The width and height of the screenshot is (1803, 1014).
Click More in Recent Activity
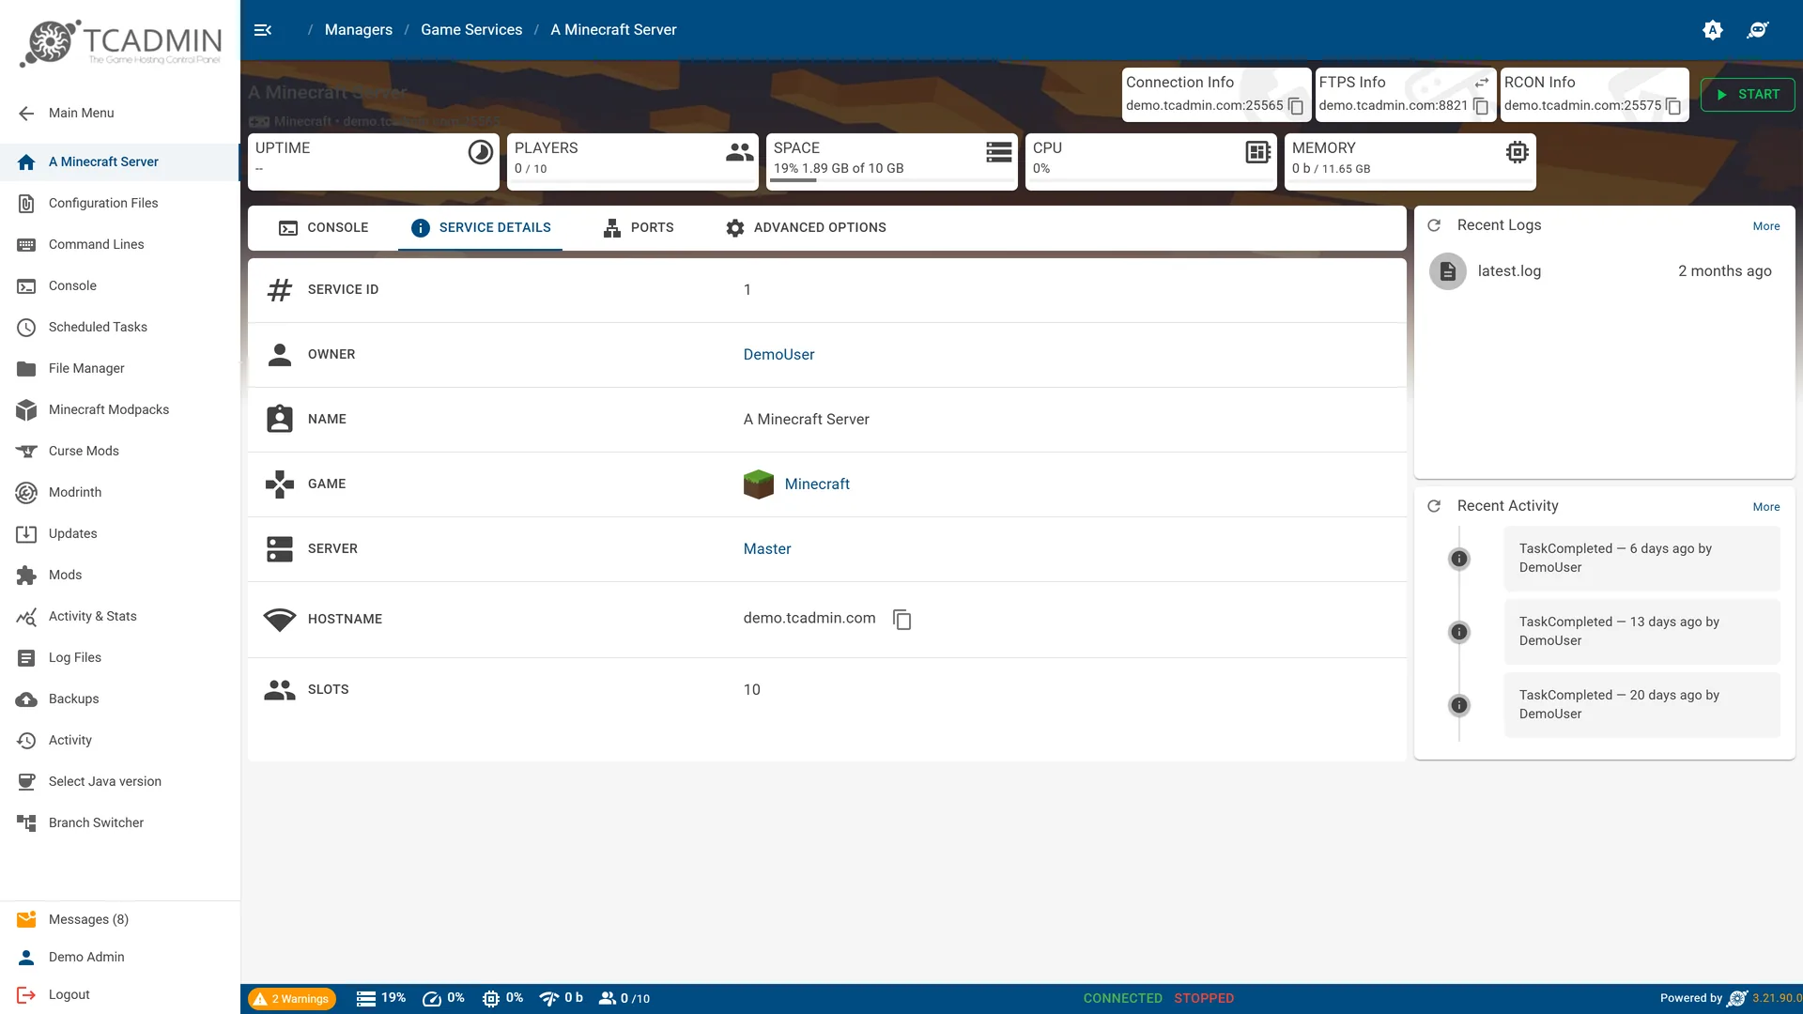[x=1765, y=507]
